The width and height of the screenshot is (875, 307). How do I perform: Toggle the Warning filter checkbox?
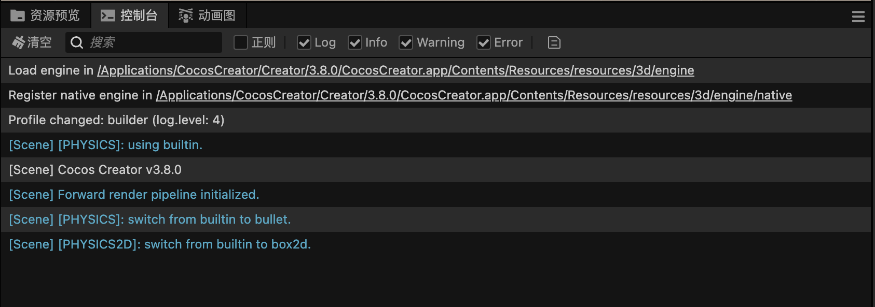point(406,42)
